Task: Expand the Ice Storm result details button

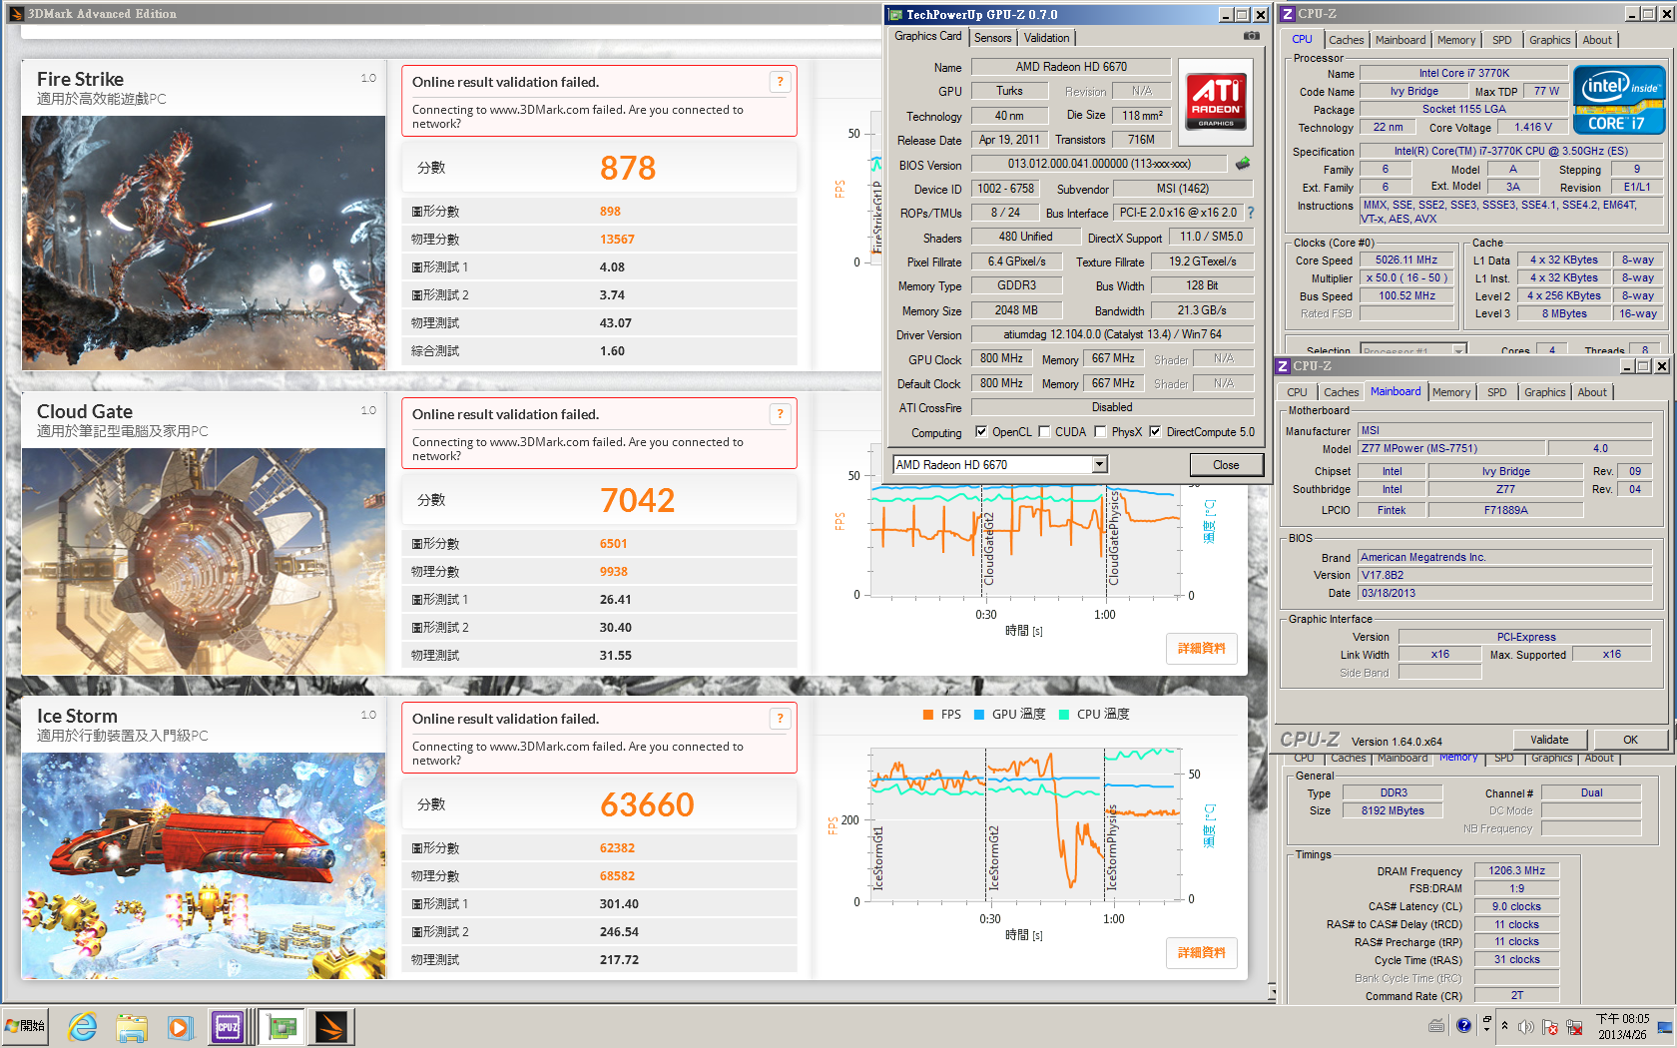Action: (1201, 953)
